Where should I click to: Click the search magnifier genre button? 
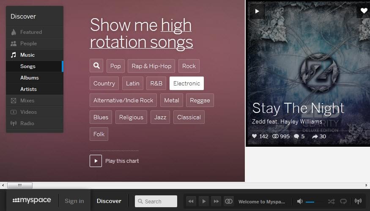tap(96, 66)
